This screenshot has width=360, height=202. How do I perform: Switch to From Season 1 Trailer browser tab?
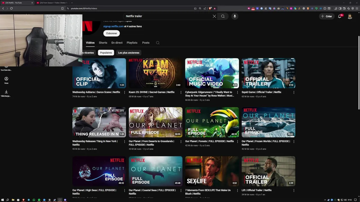click(x=52, y=3)
